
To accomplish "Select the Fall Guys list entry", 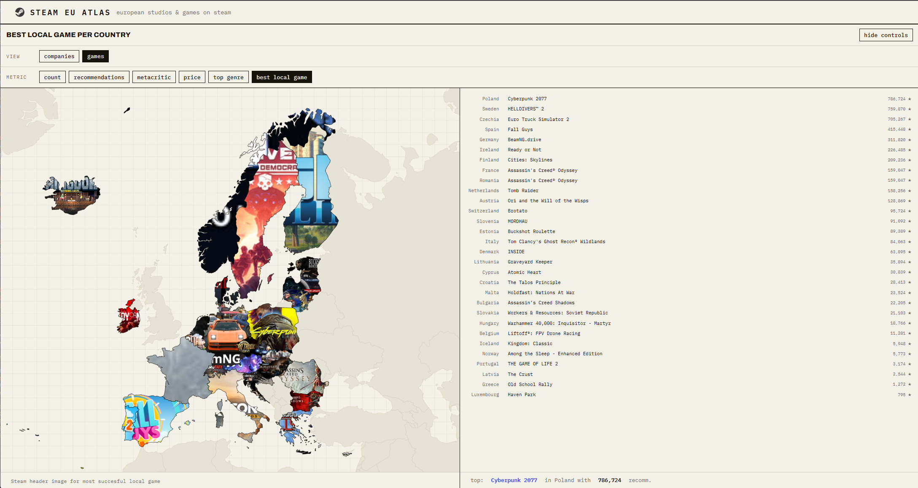I will (520, 129).
